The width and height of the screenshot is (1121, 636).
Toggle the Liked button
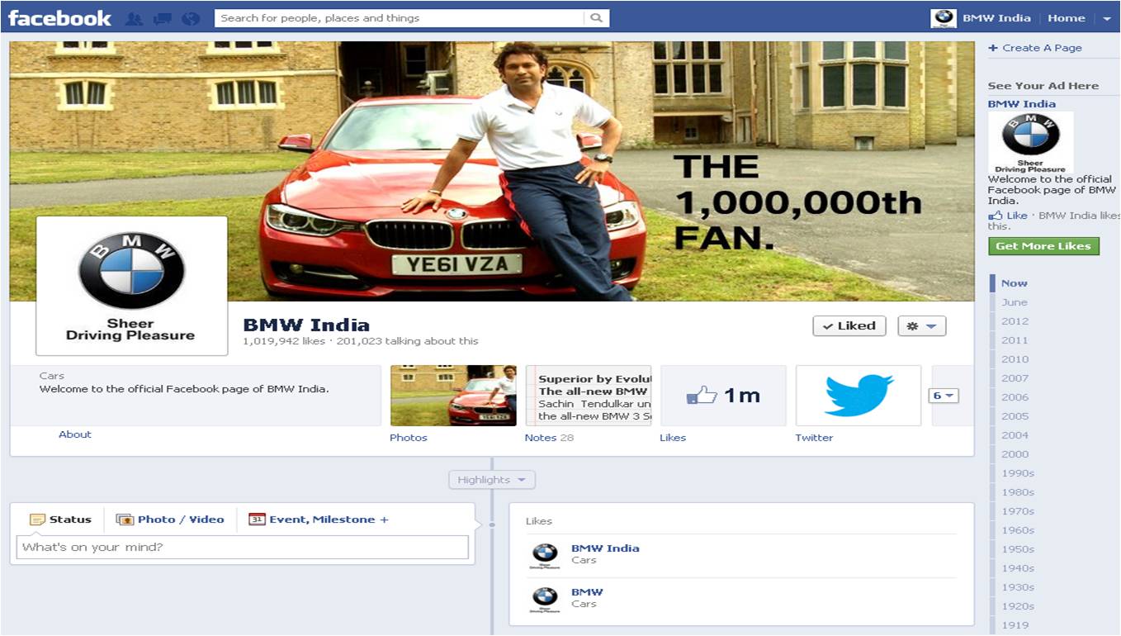[849, 326]
